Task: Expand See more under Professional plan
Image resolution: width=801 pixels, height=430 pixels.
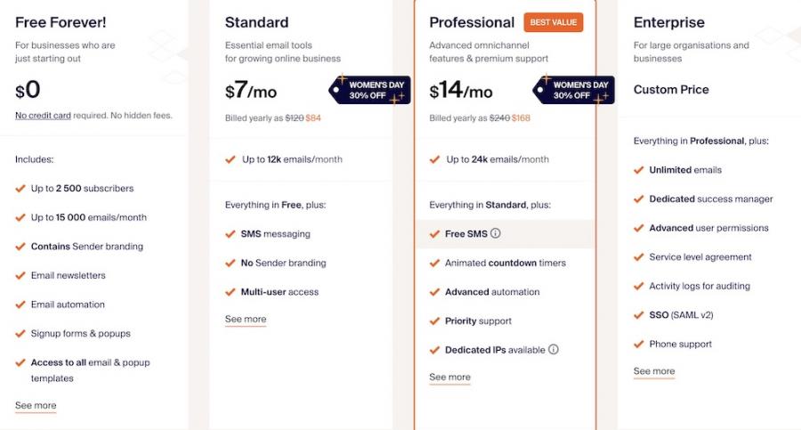Action: 449,377
